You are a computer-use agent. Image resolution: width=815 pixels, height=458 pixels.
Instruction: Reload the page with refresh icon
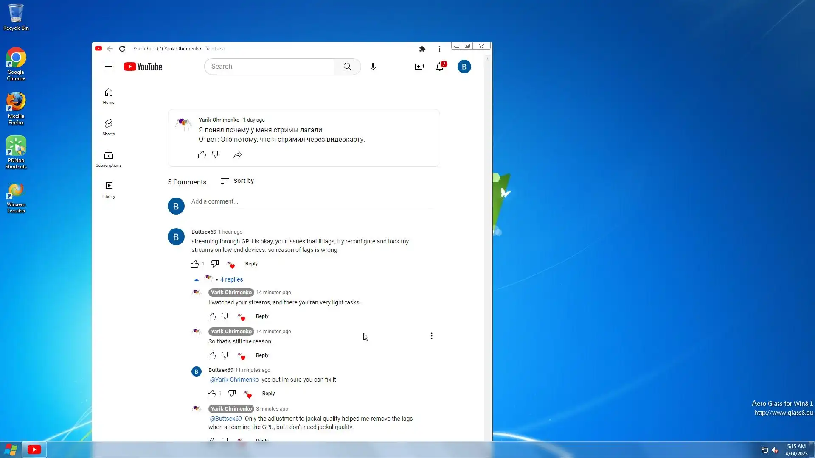click(122, 49)
